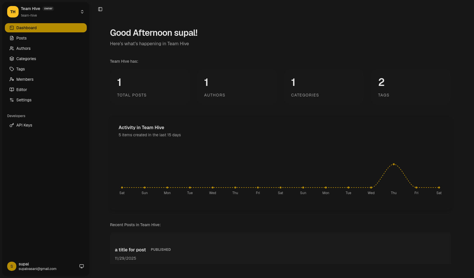This screenshot has height=278, width=474.
Task: Open API Keys via the key icon
Action: [x=11, y=125]
